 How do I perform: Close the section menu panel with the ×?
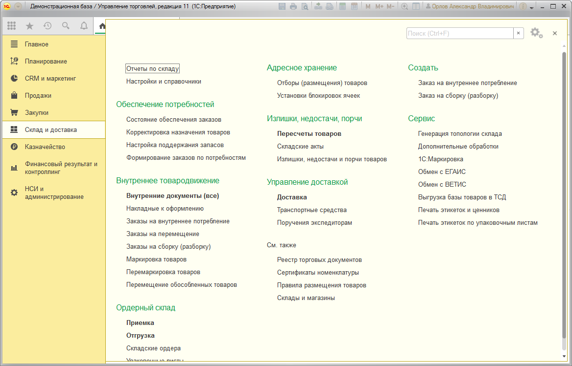(x=555, y=33)
